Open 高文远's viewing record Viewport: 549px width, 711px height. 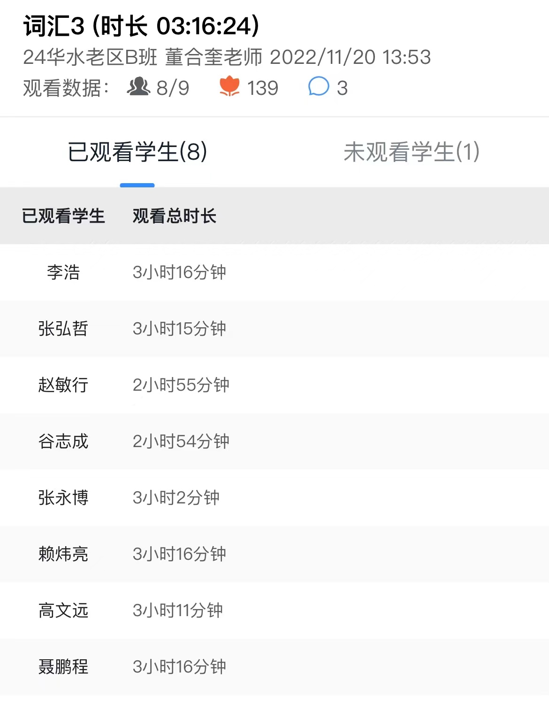274,611
